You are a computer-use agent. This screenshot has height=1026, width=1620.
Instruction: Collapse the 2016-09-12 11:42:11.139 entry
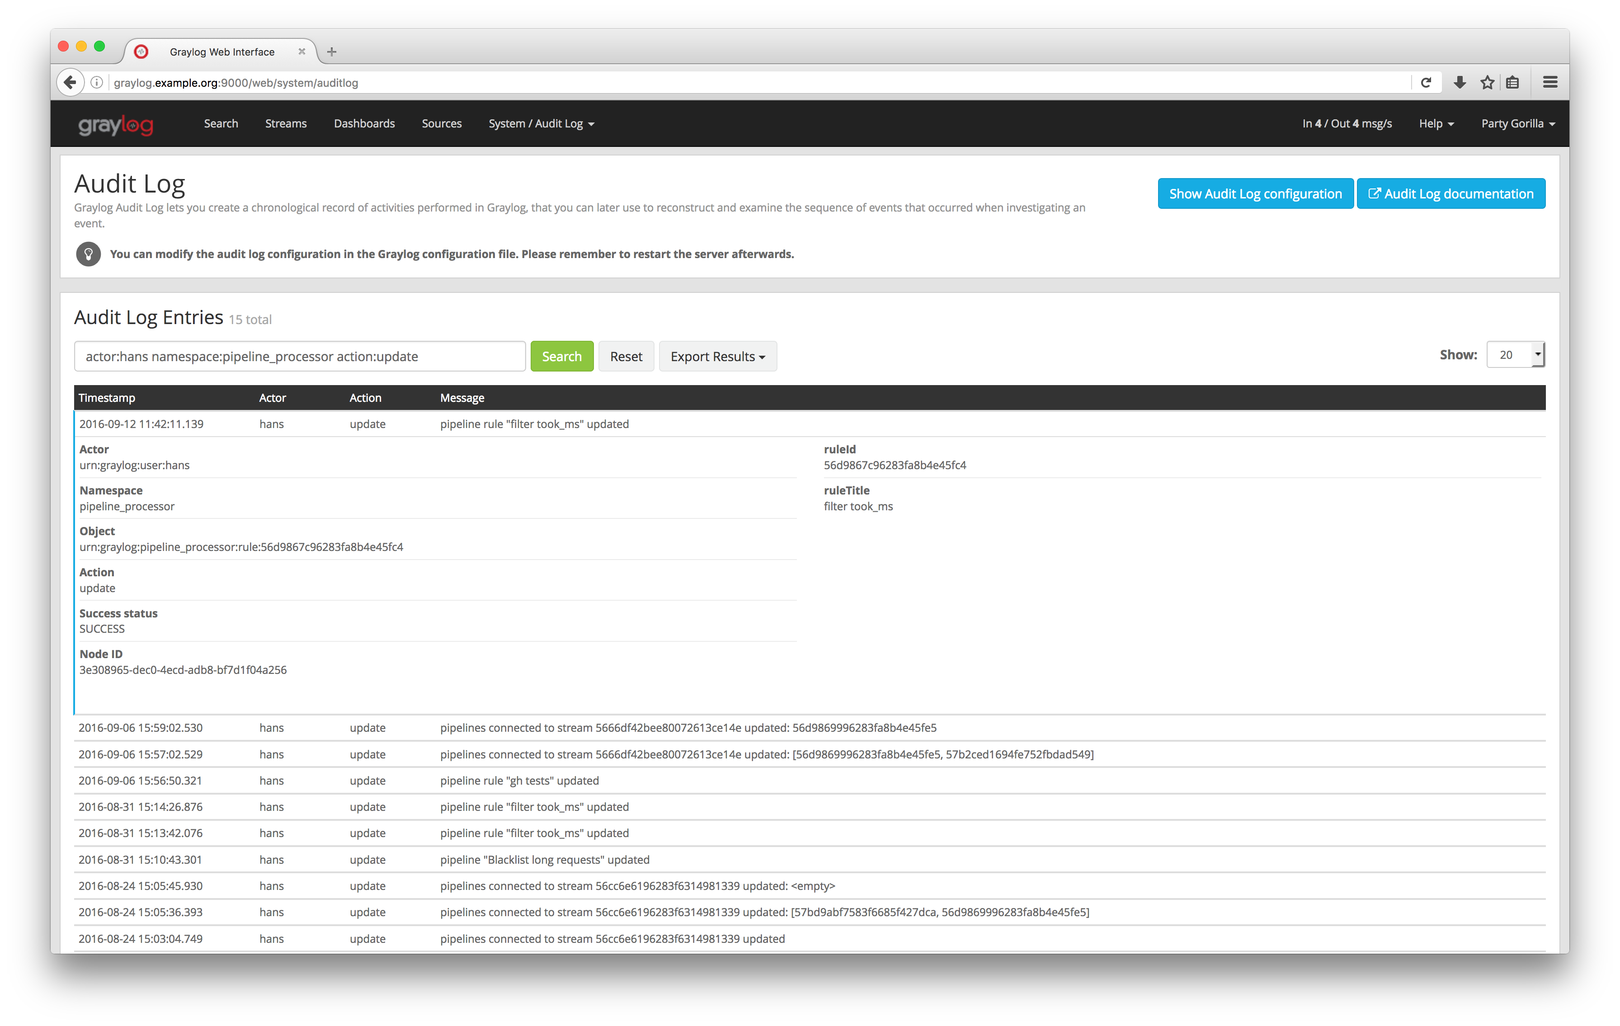coord(810,424)
